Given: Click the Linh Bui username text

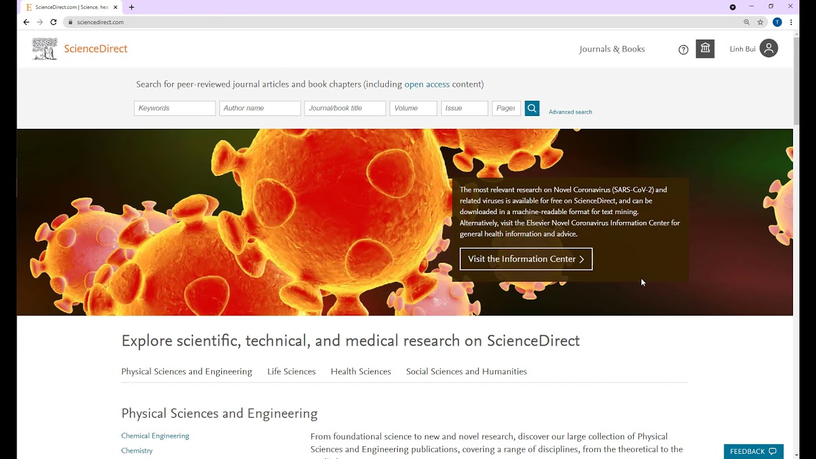Looking at the screenshot, I should point(743,49).
